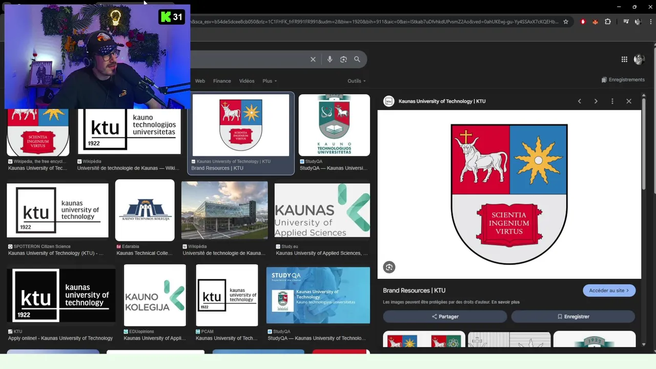Click PCAM source label
The height and width of the screenshot is (369, 656).
point(207,332)
